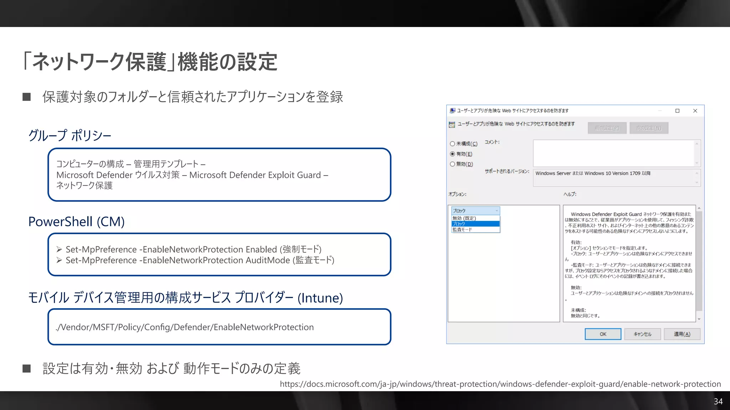Select the 有効(E) radio button
Screen dimensions: 730x410
pyautogui.click(x=452, y=154)
